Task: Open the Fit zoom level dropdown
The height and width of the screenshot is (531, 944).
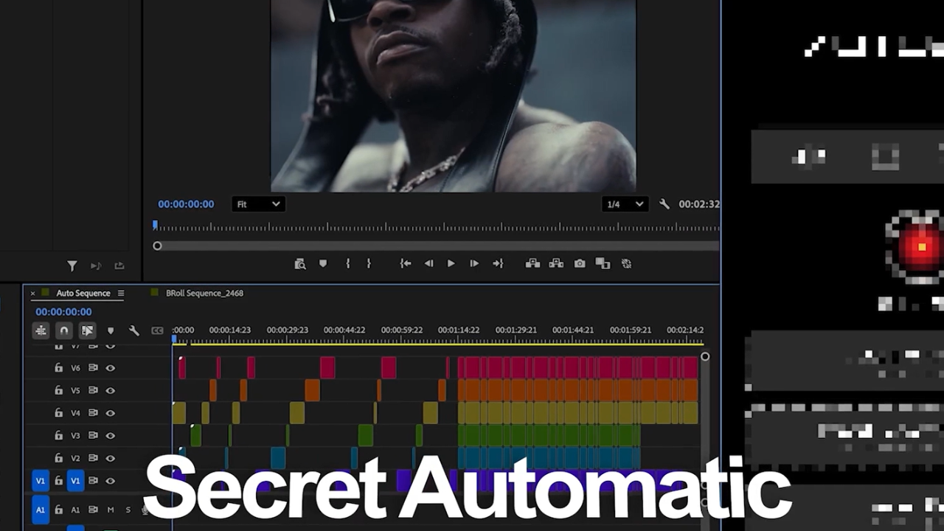Action: [257, 204]
